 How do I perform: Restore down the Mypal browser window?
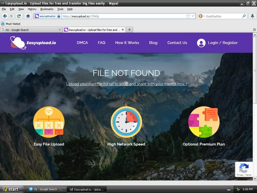pos(248,3)
